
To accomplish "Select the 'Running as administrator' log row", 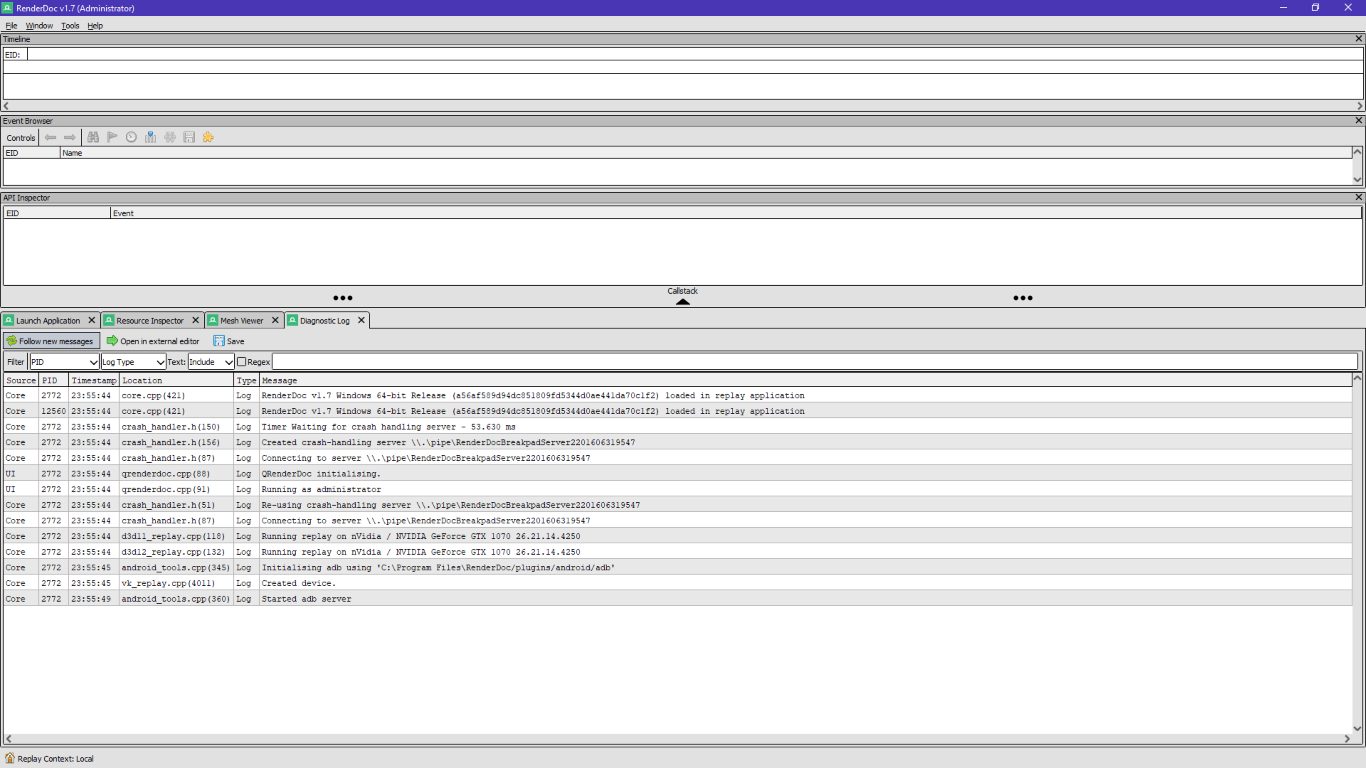I will [x=678, y=489].
